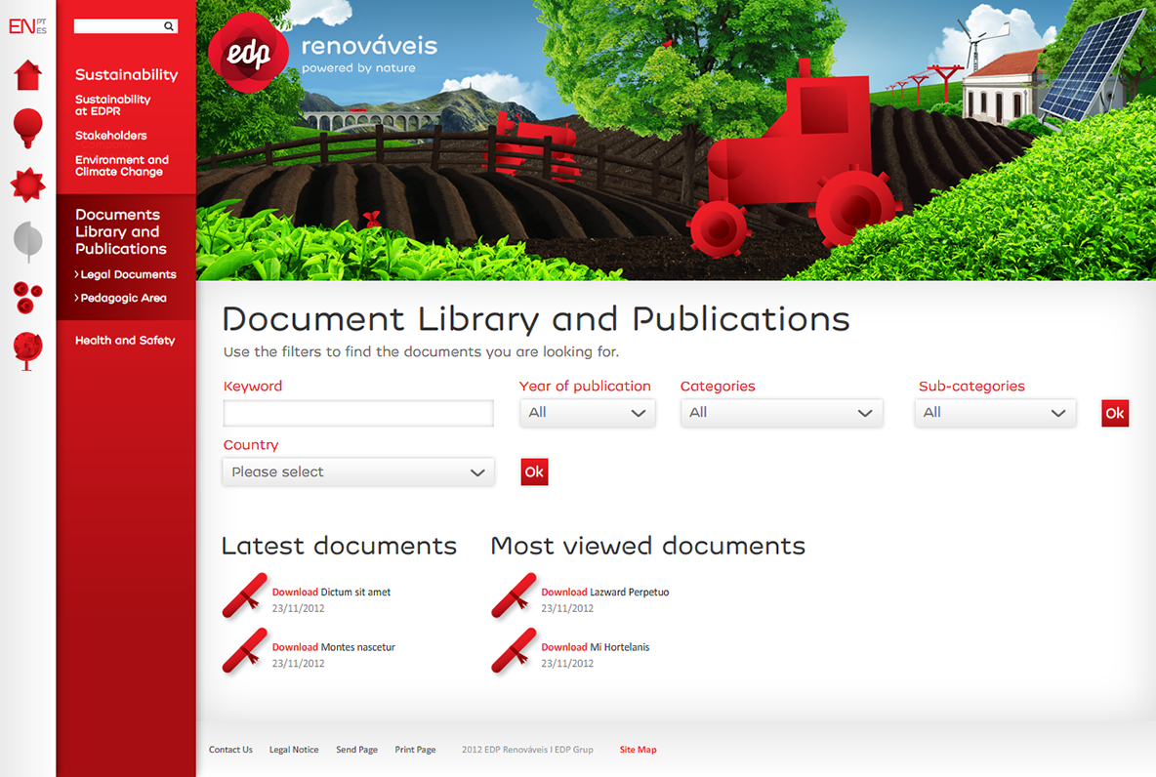Open Environment and Climate Change
This screenshot has width=1156, height=777.
[x=122, y=166]
